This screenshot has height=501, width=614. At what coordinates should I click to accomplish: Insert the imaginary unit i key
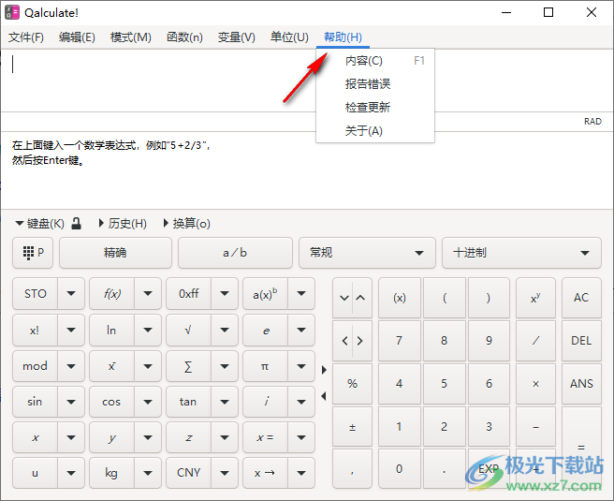[265, 402]
